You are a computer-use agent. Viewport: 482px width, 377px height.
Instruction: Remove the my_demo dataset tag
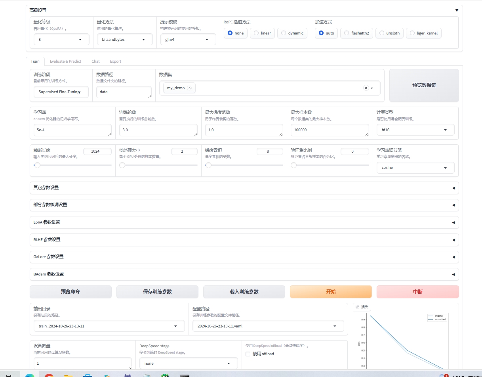point(189,88)
